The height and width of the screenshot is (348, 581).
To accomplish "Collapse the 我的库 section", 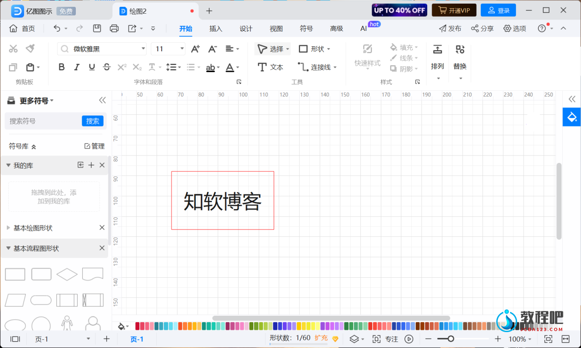I will [8, 165].
